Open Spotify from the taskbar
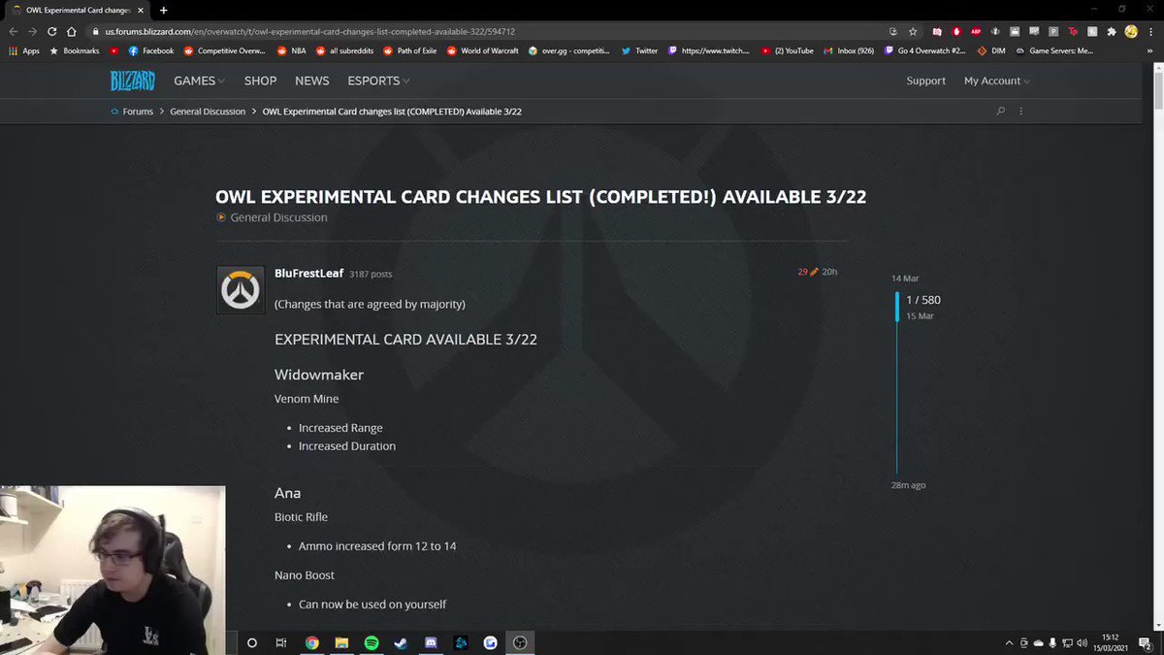This screenshot has width=1164, height=655. click(372, 642)
